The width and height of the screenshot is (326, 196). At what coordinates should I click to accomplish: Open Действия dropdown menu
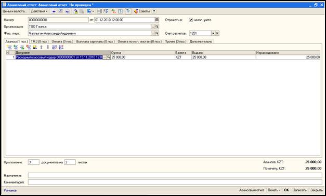coord(39,11)
